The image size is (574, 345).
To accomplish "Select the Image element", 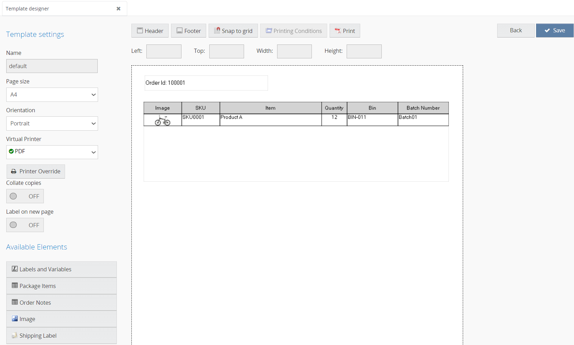I will pyautogui.click(x=61, y=319).
